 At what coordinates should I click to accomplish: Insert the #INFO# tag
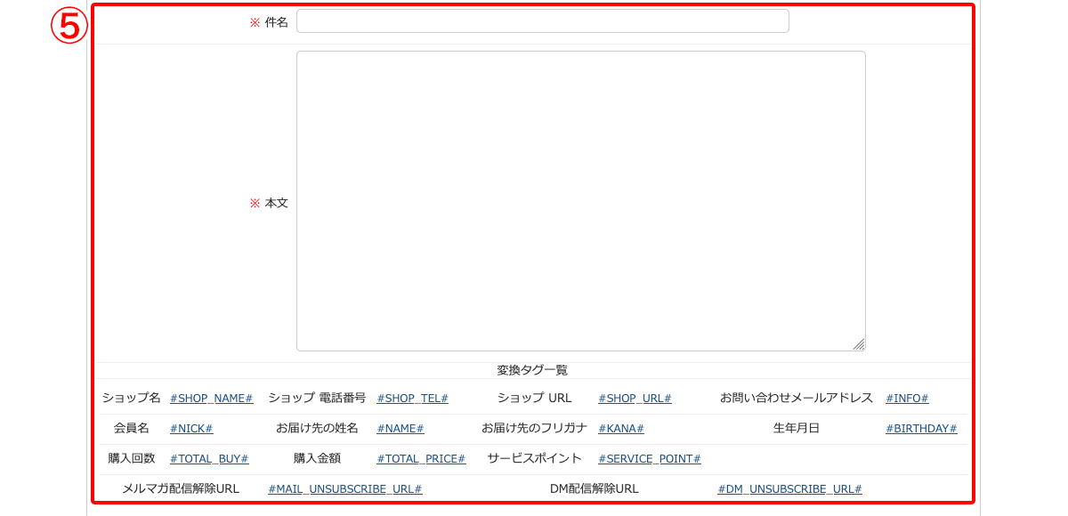907,399
